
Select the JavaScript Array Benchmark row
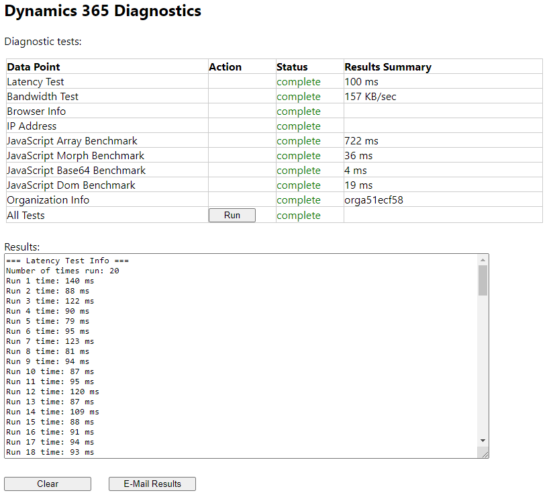click(x=71, y=140)
